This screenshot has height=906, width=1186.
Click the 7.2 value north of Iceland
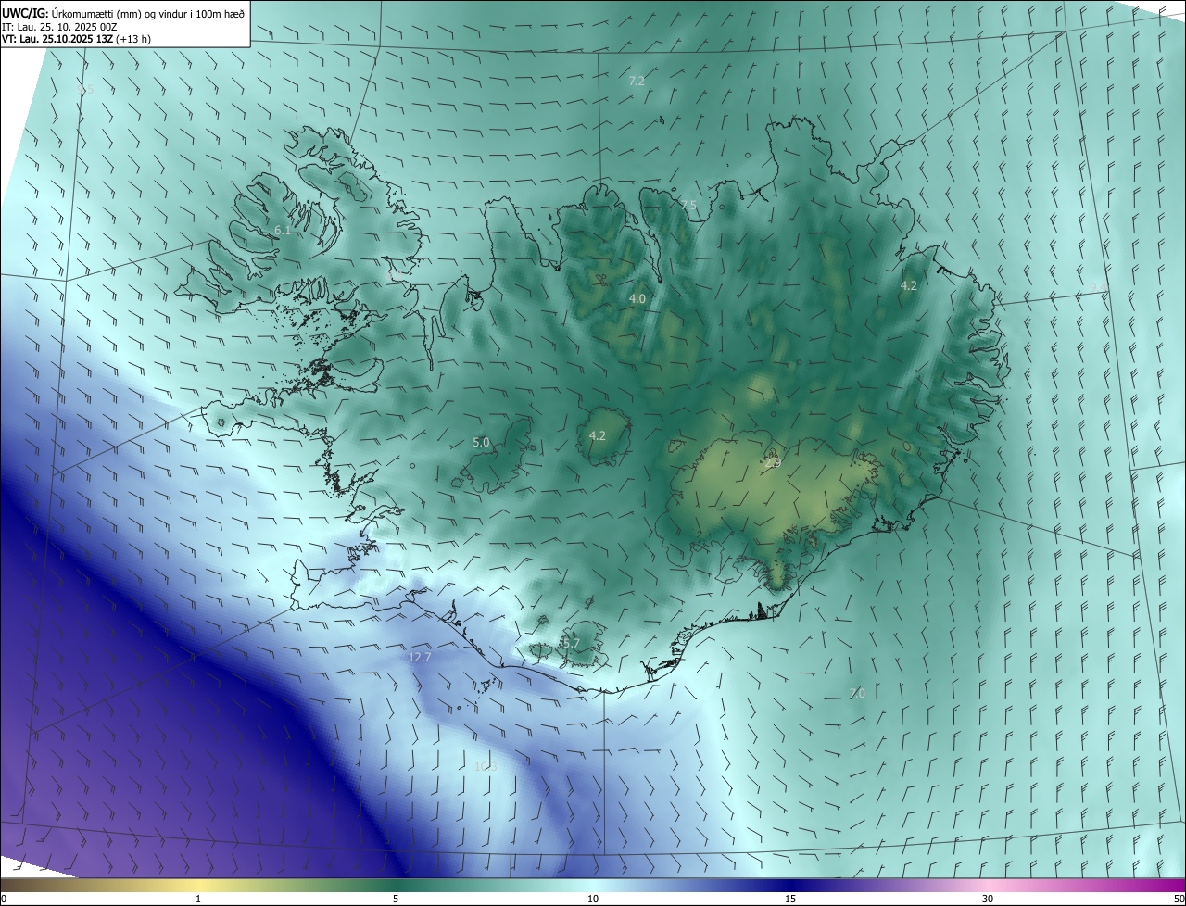tap(637, 82)
